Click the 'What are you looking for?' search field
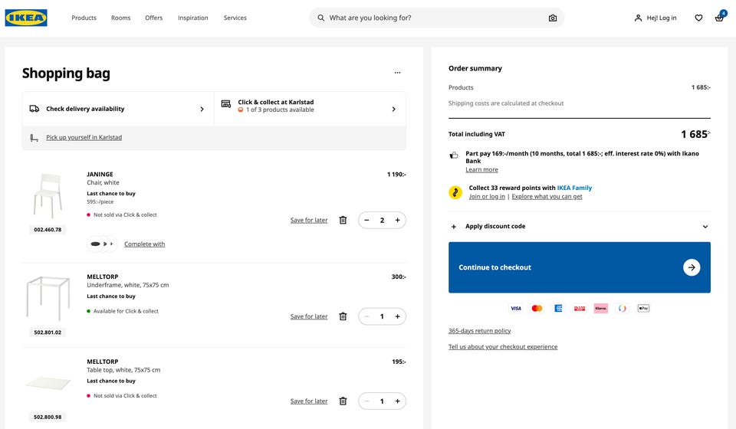Screen dimensions: 736x429 (x=433, y=18)
